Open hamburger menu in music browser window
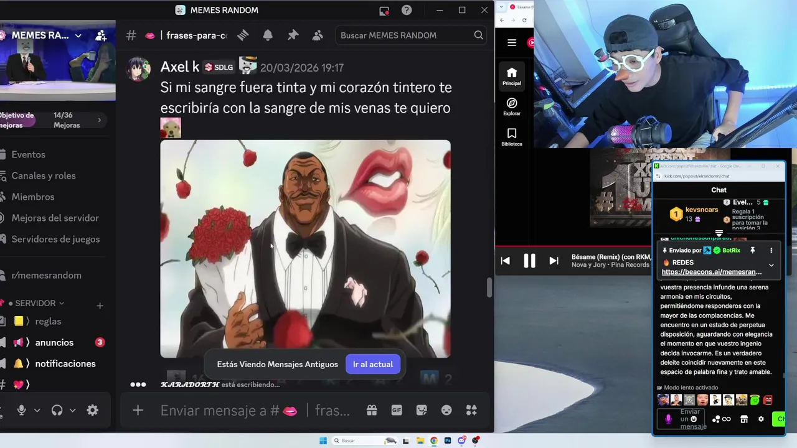 point(512,42)
